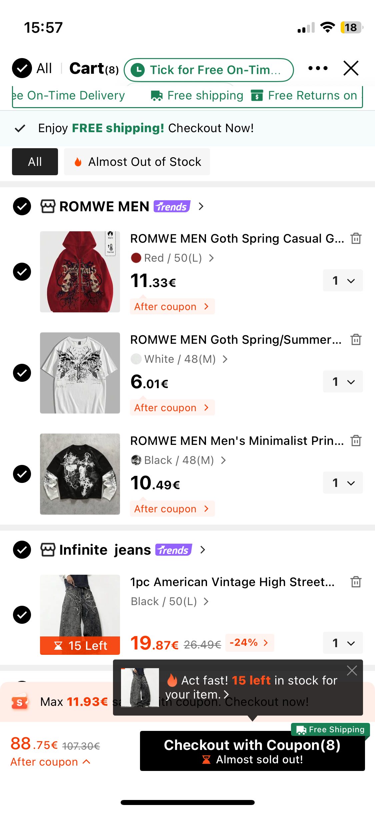Open the Infinite jeans store icon

(x=48, y=550)
